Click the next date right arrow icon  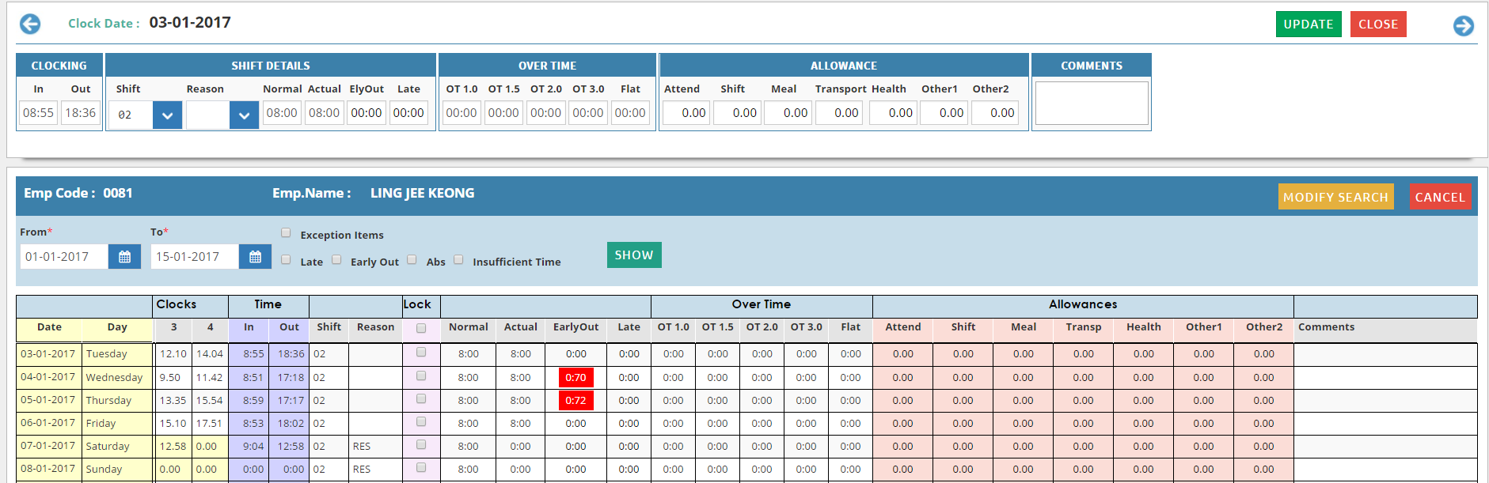(1463, 26)
